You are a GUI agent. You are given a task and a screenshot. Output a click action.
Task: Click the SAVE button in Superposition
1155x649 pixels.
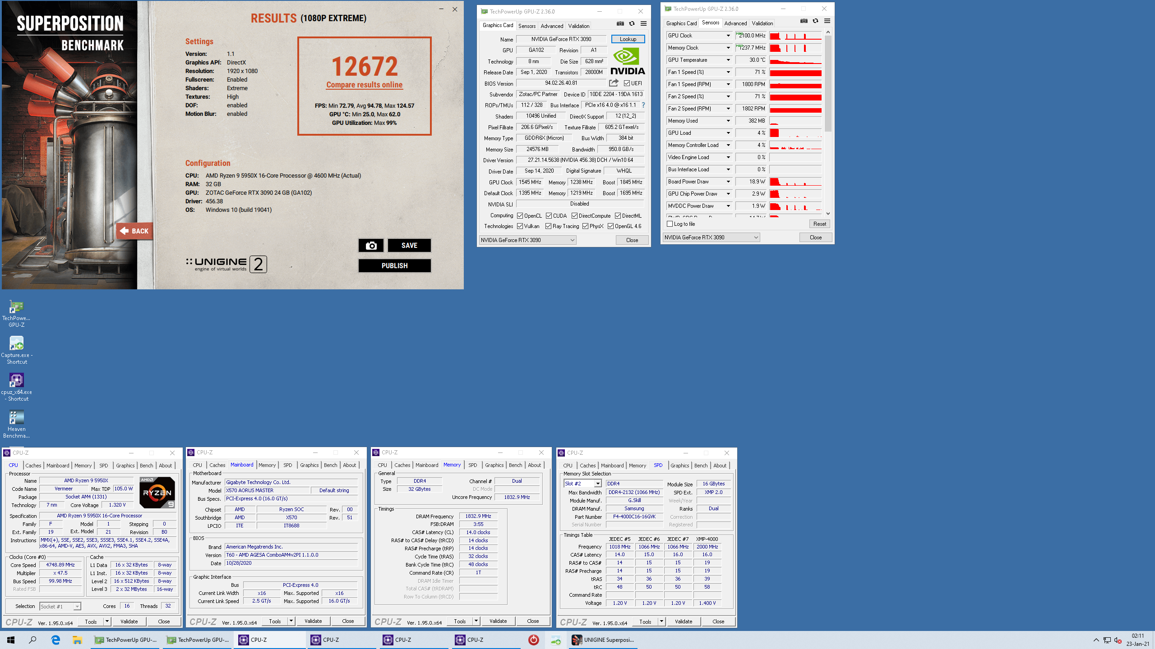(409, 245)
